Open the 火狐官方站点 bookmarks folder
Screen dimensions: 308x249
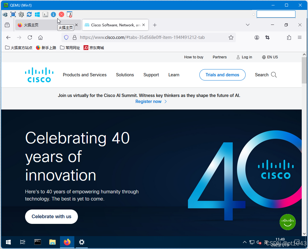19,48
